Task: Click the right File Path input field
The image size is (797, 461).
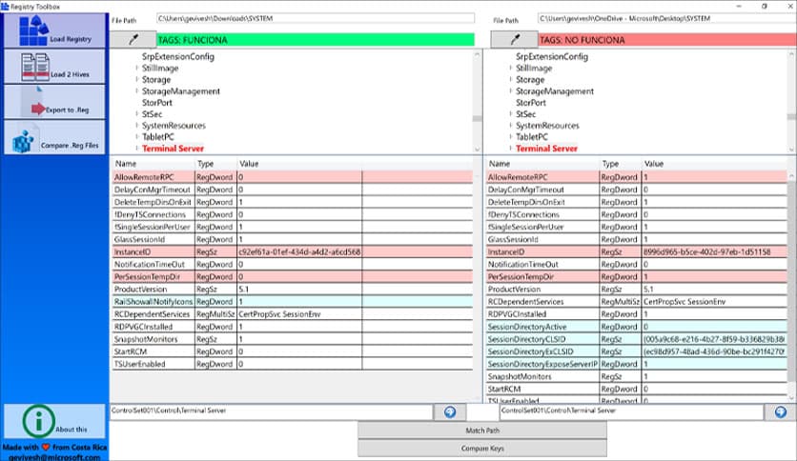Action: coord(667,18)
